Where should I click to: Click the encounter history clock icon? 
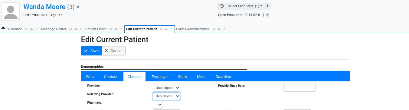coord(222,6)
